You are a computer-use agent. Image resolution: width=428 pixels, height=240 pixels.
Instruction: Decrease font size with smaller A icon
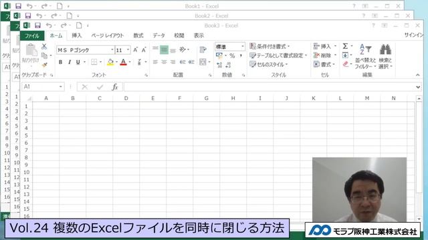144,50
